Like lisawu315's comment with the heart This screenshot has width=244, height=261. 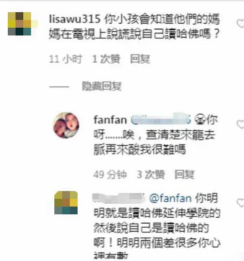coord(240,24)
